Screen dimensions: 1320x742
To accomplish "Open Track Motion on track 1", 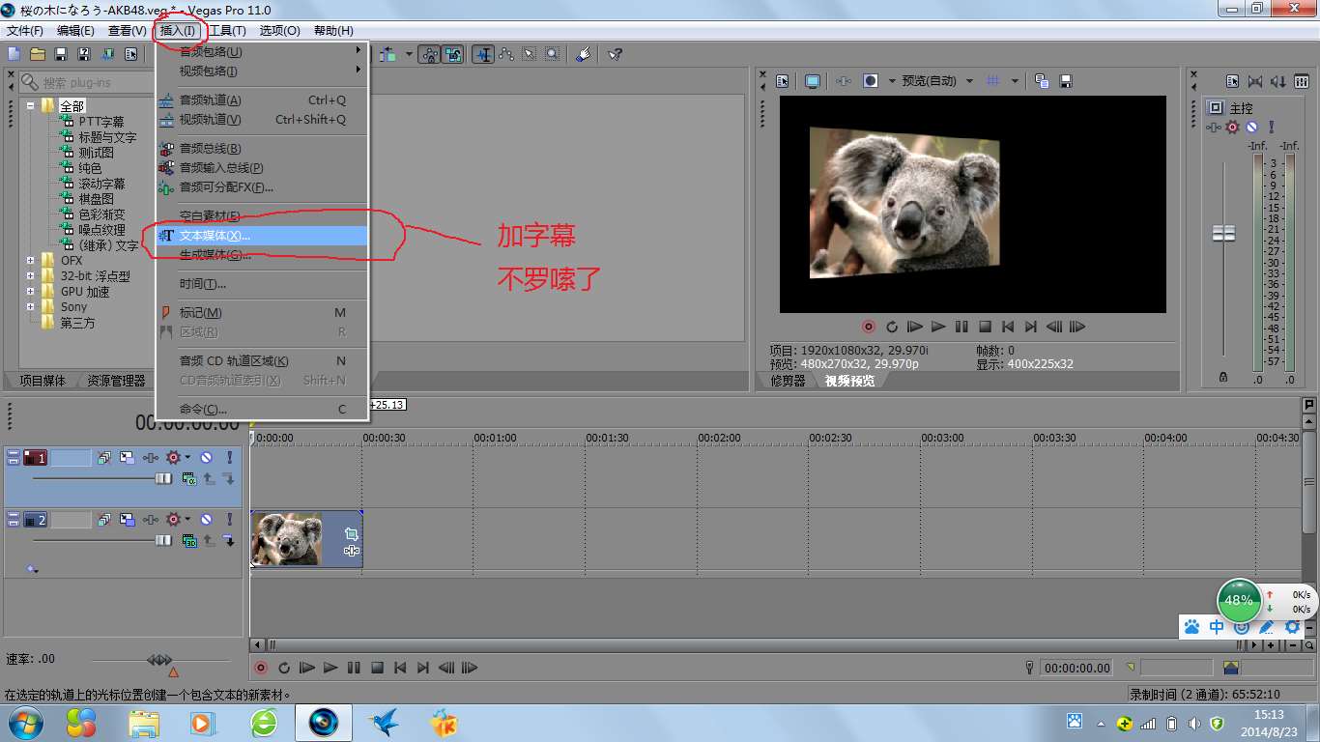I will [x=128, y=458].
